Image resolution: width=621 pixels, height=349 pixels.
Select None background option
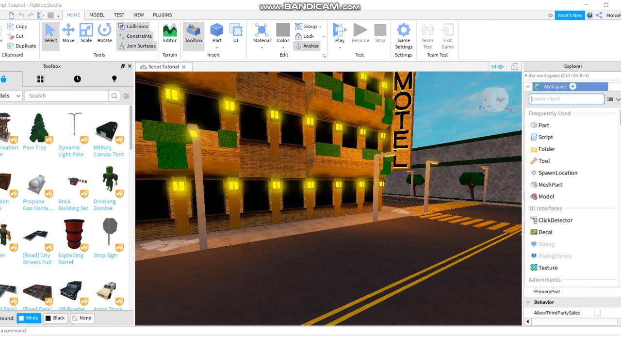[82, 318]
